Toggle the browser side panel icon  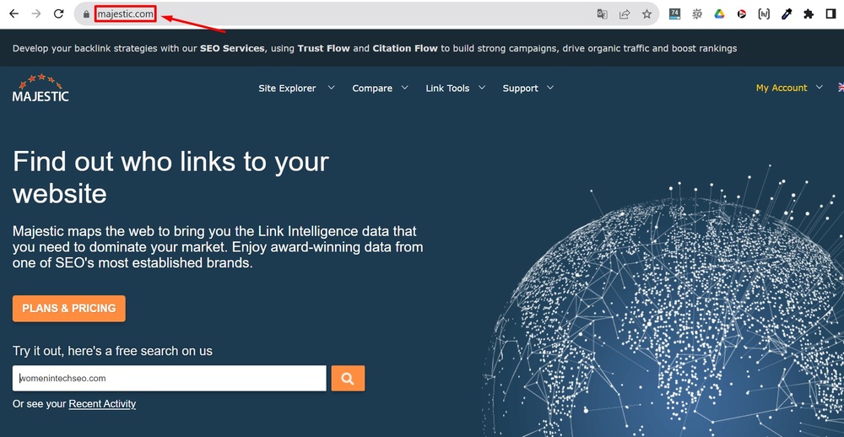pyautogui.click(x=830, y=14)
